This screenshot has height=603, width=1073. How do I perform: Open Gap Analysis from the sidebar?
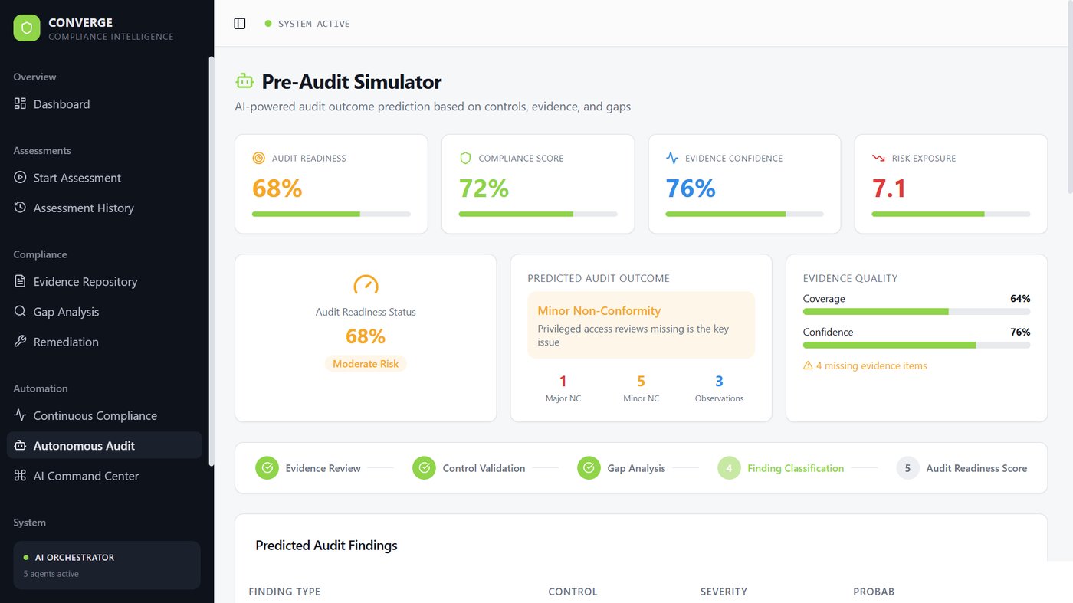point(104,311)
